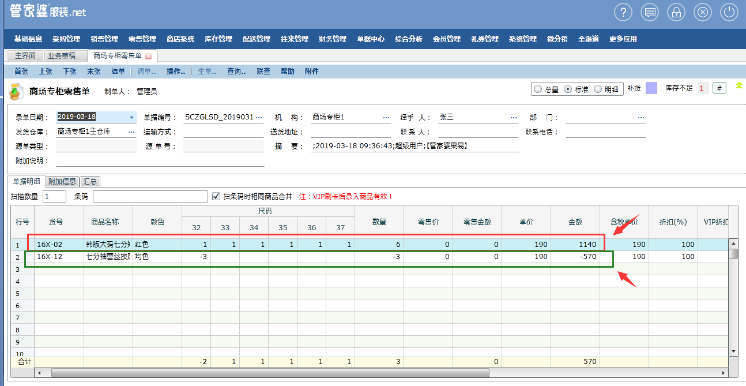Click the 颜色 cell showing 红色
The height and width of the screenshot is (386, 746).
coord(157,245)
